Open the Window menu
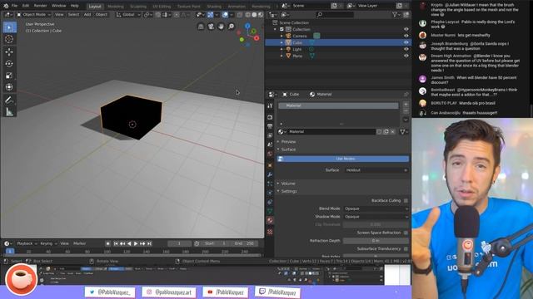This screenshot has width=533, height=299. click(x=59, y=6)
